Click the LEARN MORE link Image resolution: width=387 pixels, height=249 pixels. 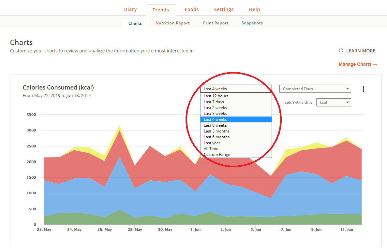click(x=361, y=51)
